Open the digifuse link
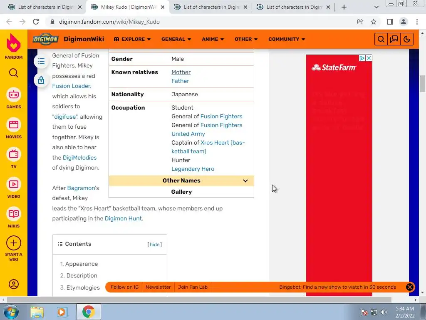 pos(65,117)
